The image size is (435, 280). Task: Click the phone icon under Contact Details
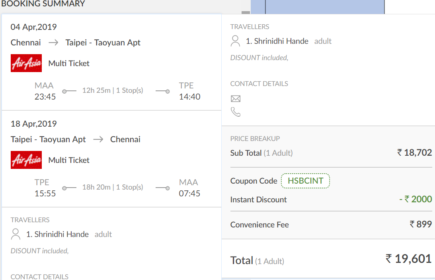(236, 112)
